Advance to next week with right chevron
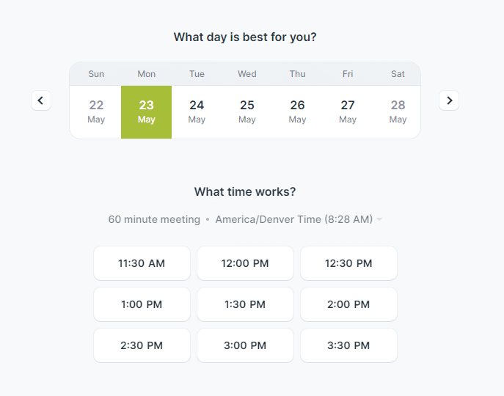504x396 pixels. 449,100
